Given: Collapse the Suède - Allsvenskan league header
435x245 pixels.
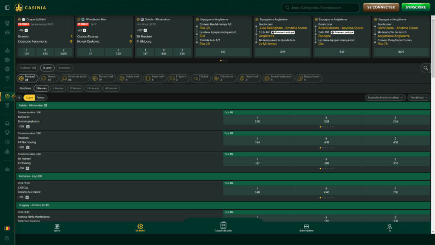Looking at the screenshot, I should coord(223,105).
